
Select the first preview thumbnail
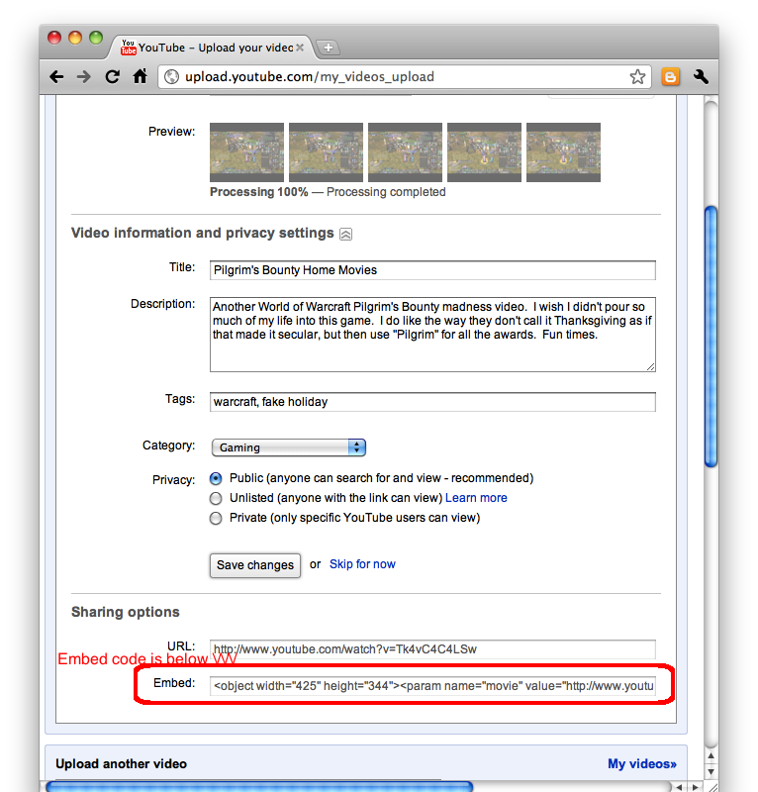point(247,152)
